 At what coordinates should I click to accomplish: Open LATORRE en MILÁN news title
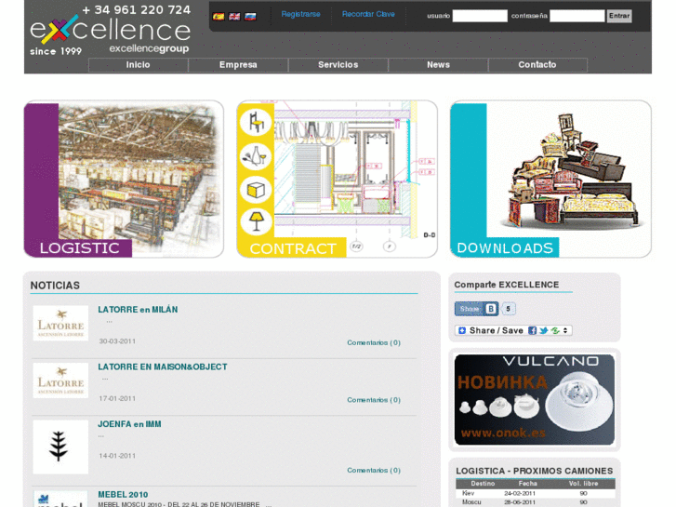pos(138,310)
